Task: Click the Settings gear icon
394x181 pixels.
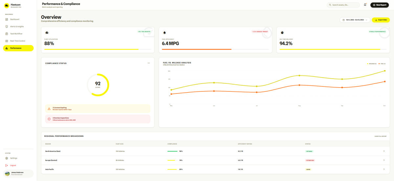Action: 7,158
